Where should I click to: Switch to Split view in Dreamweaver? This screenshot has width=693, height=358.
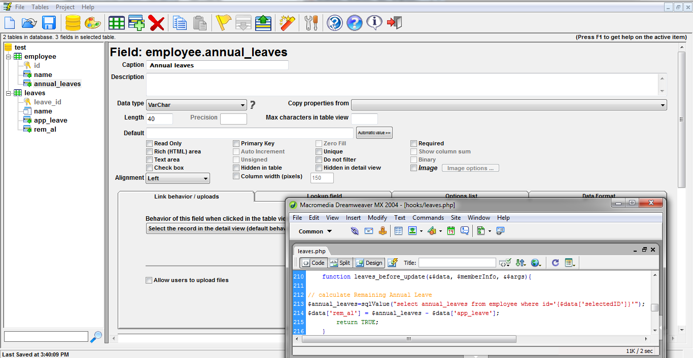pos(340,263)
